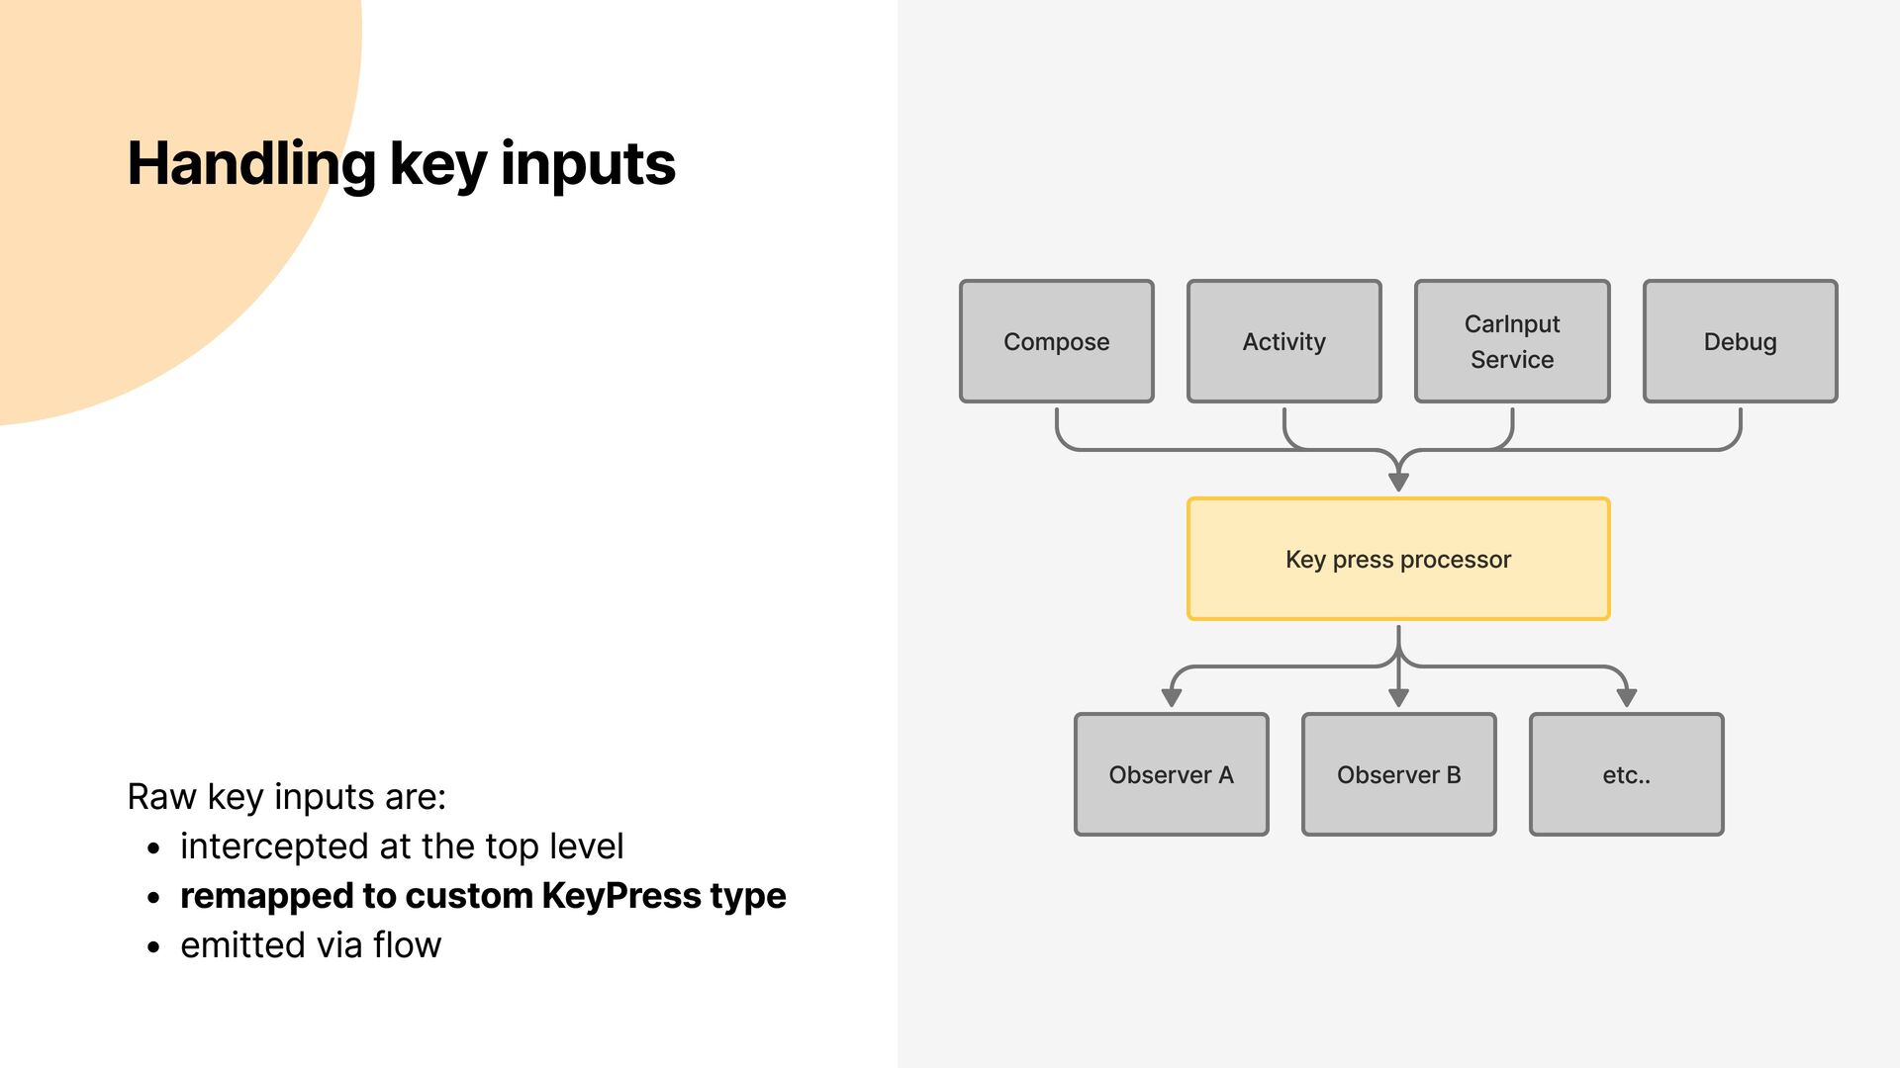Select the 'emitted via flow' bullet
Image resolution: width=1900 pixels, height=1068 pixels.
click(310, 944)
